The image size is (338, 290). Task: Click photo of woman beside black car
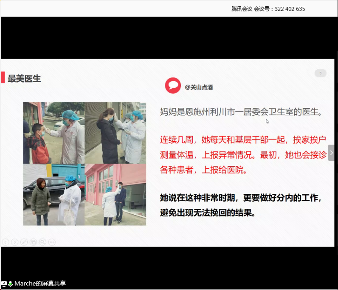pos(54,195)
